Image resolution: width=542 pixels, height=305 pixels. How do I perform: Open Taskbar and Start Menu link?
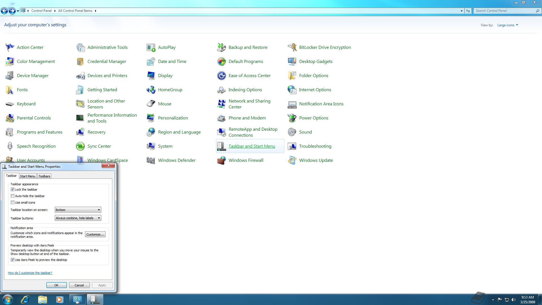(x=252, y=146)
